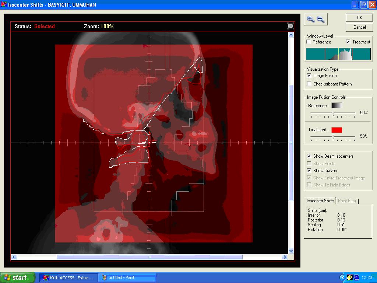Click the Scaling value 0.51
This screenshot has width=377, height=283.
[x=341, y=225]
